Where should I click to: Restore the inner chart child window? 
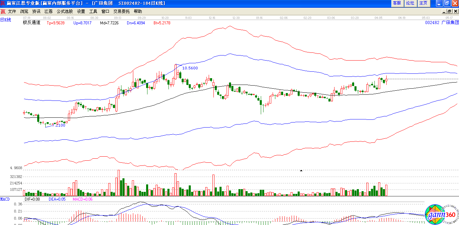point(449,11)
